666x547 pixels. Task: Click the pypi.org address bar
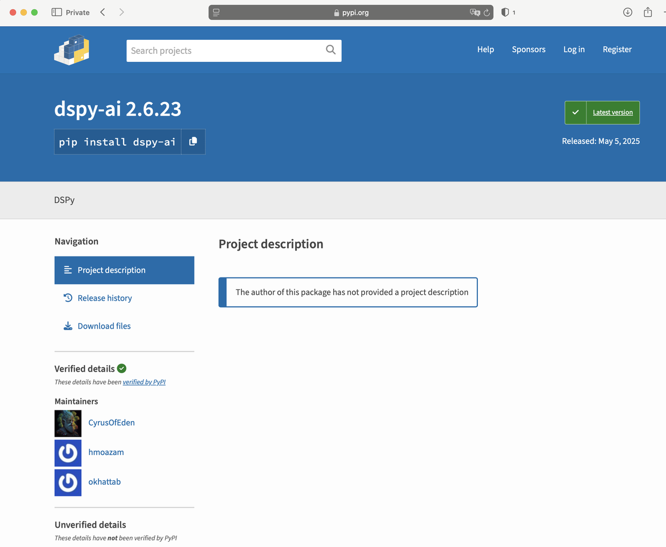pyautogui.click(x=351, y=12)
